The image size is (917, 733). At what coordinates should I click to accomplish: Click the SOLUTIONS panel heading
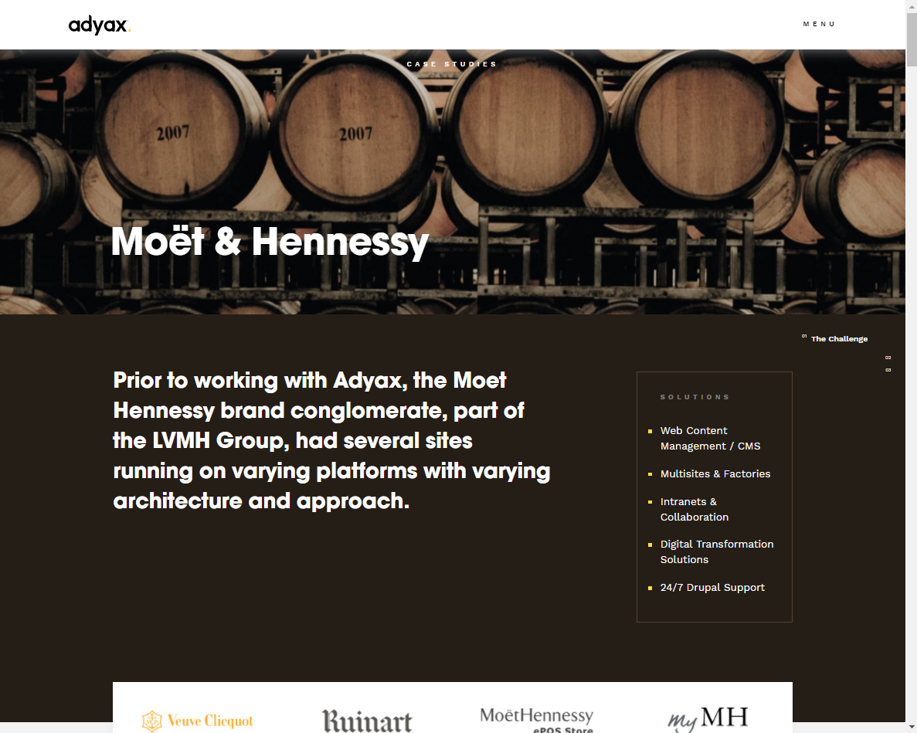click(x=695, y=397)
